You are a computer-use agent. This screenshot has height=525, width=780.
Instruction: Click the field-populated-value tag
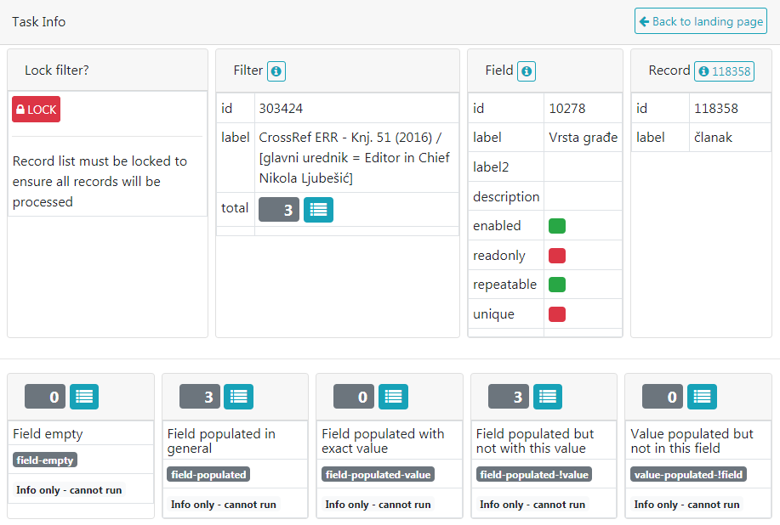click(378, 475)
